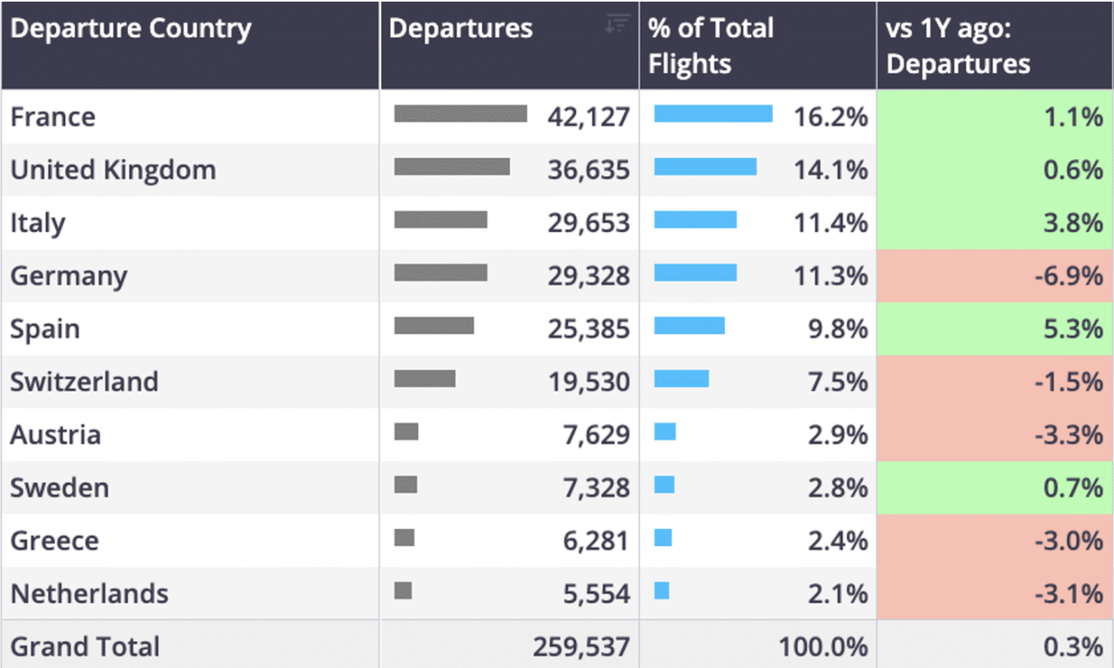Image resolution: width=1114 pixels, height=668 pixels.
Task: Click Netherlands' red -3.1% cell
Action: [995, 594]
